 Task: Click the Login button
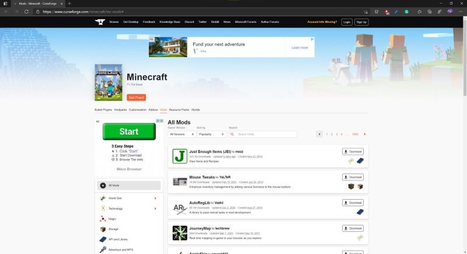(x=347, y=22)
